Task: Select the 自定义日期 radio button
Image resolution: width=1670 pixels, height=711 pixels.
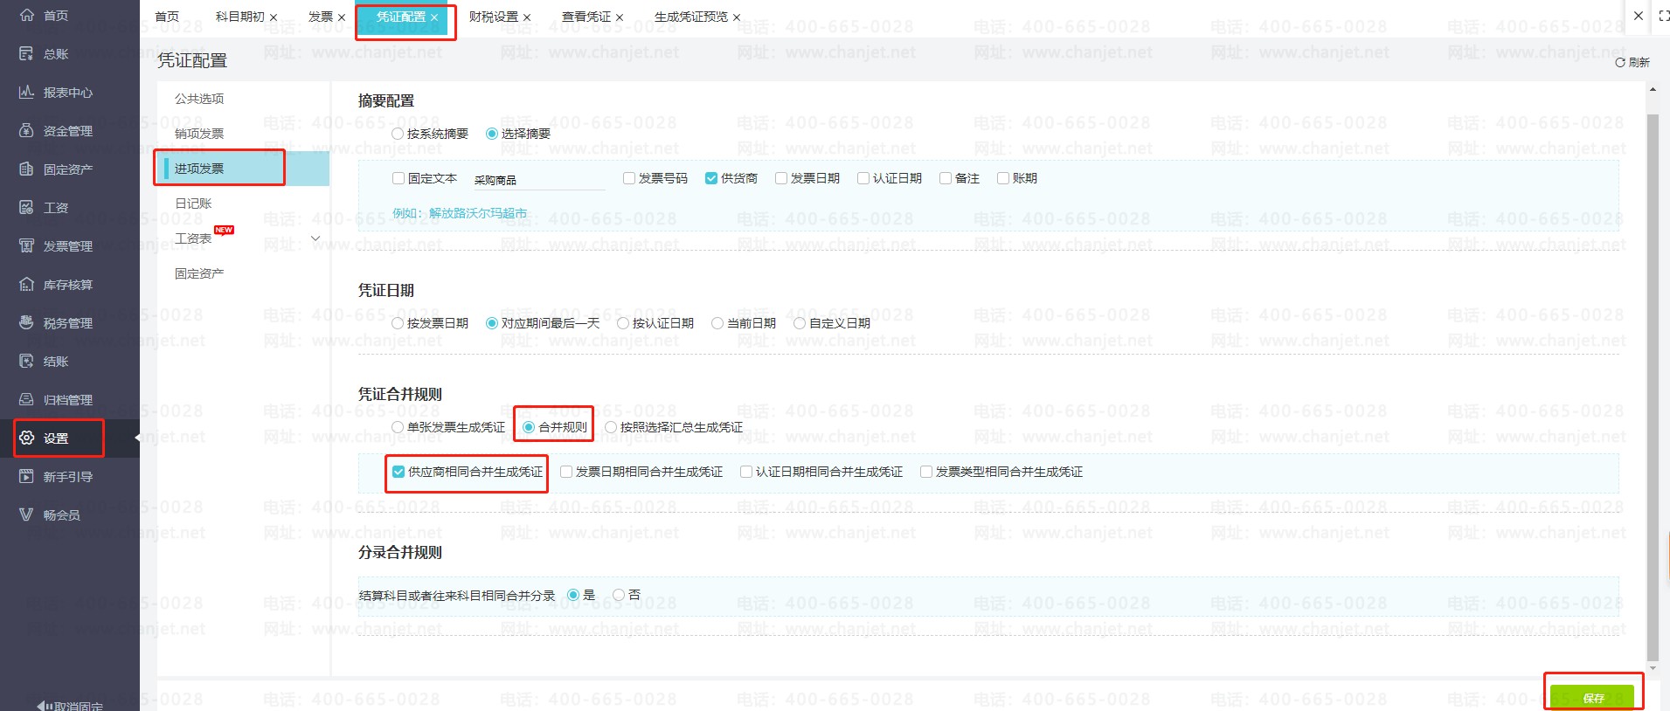Action: (800, 323)
